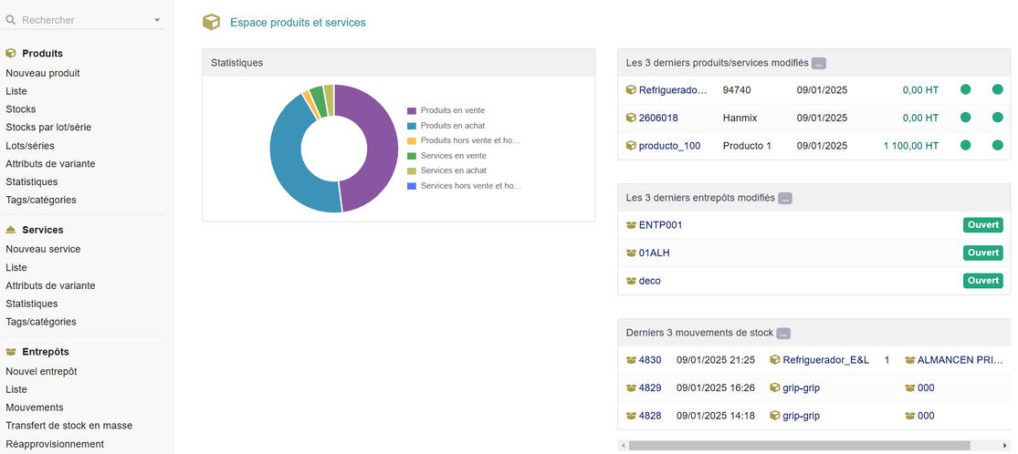Click the Espace produits et services cube icon
This screenshot has width=1018, height=454.
212,23
